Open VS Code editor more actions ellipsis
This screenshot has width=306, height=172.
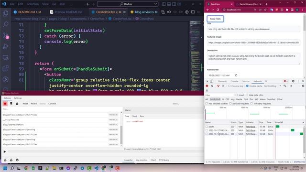point(199,12)
